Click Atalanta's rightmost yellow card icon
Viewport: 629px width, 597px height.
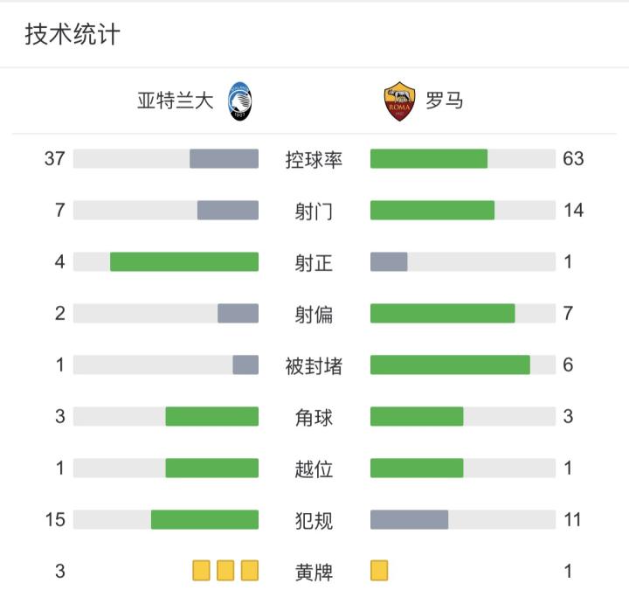[250, 571]
